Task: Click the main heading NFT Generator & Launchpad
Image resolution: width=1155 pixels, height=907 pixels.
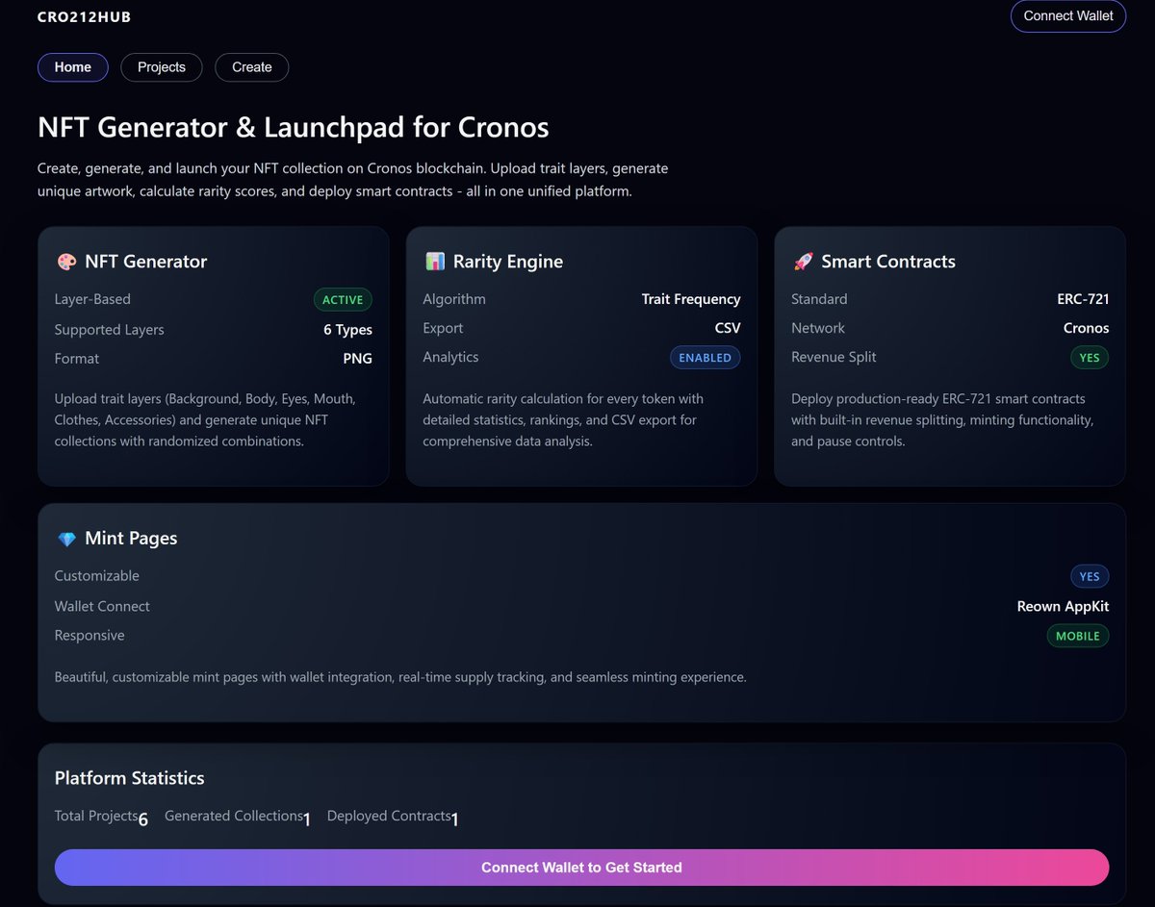Action: pos(294,127)
